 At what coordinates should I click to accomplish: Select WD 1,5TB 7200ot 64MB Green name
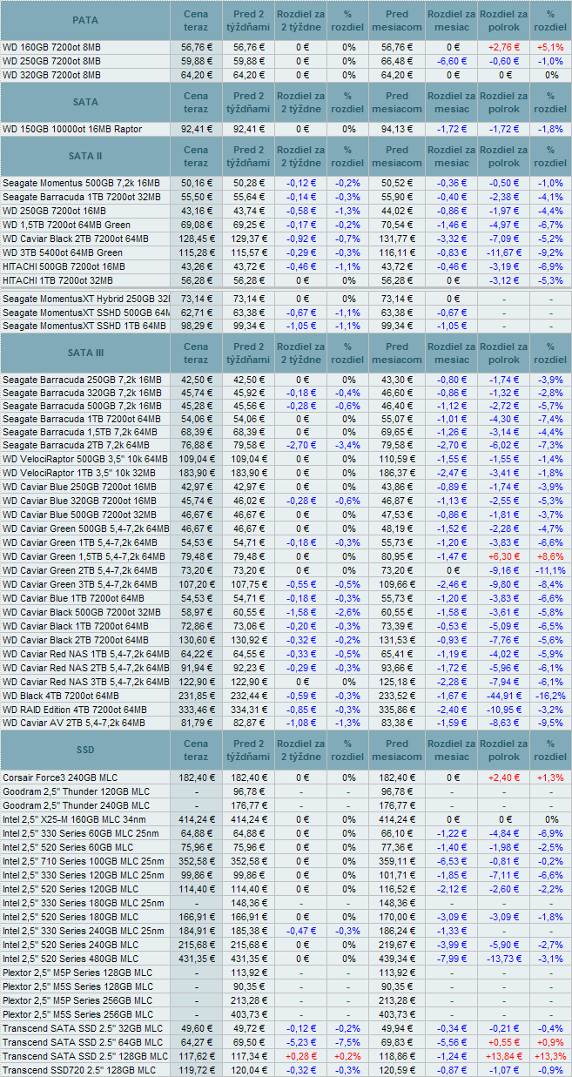66,225
